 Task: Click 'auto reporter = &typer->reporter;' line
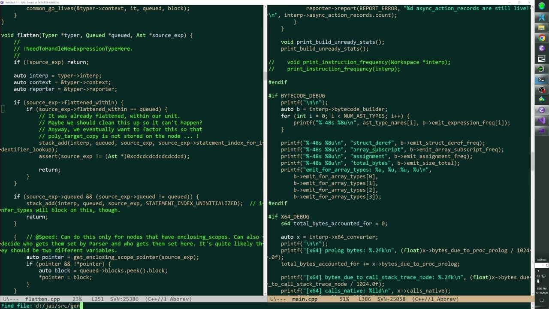65,89
